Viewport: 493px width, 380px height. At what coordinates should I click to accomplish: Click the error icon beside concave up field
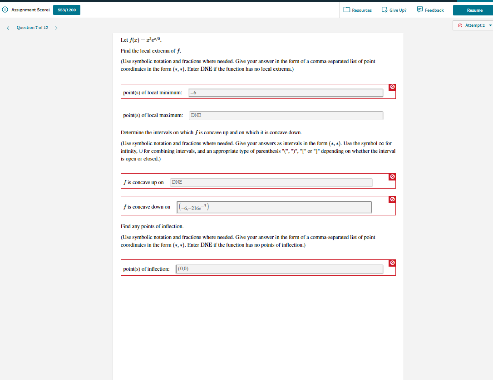pyautogui.click(x=392, y=177)
